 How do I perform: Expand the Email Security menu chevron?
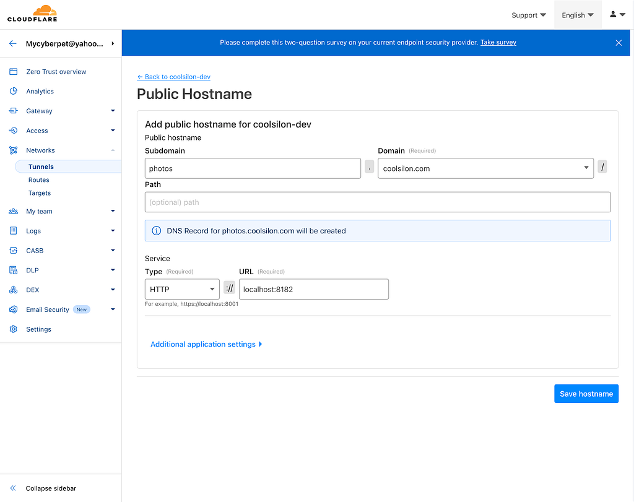(x=113, y=309)
